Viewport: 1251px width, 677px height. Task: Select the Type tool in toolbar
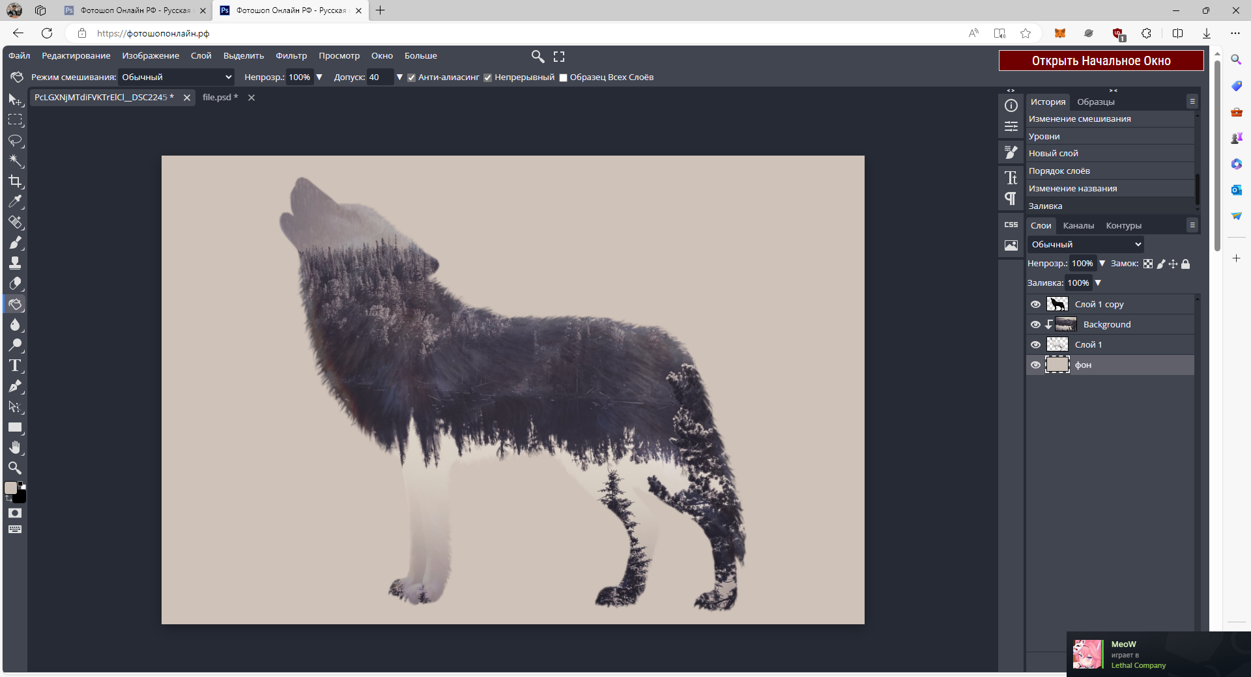tap(15, 366)
